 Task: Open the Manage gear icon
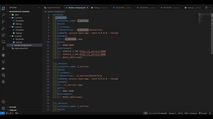3,108
